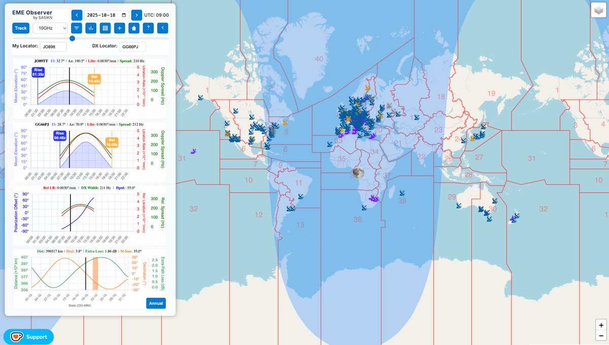The width and height of the screenshot is (609, 345).
Task: Click the Support button
Action: point(28,336)
